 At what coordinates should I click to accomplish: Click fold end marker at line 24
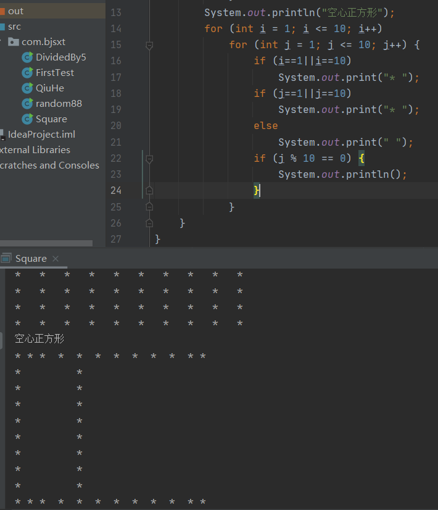[149, 190]
